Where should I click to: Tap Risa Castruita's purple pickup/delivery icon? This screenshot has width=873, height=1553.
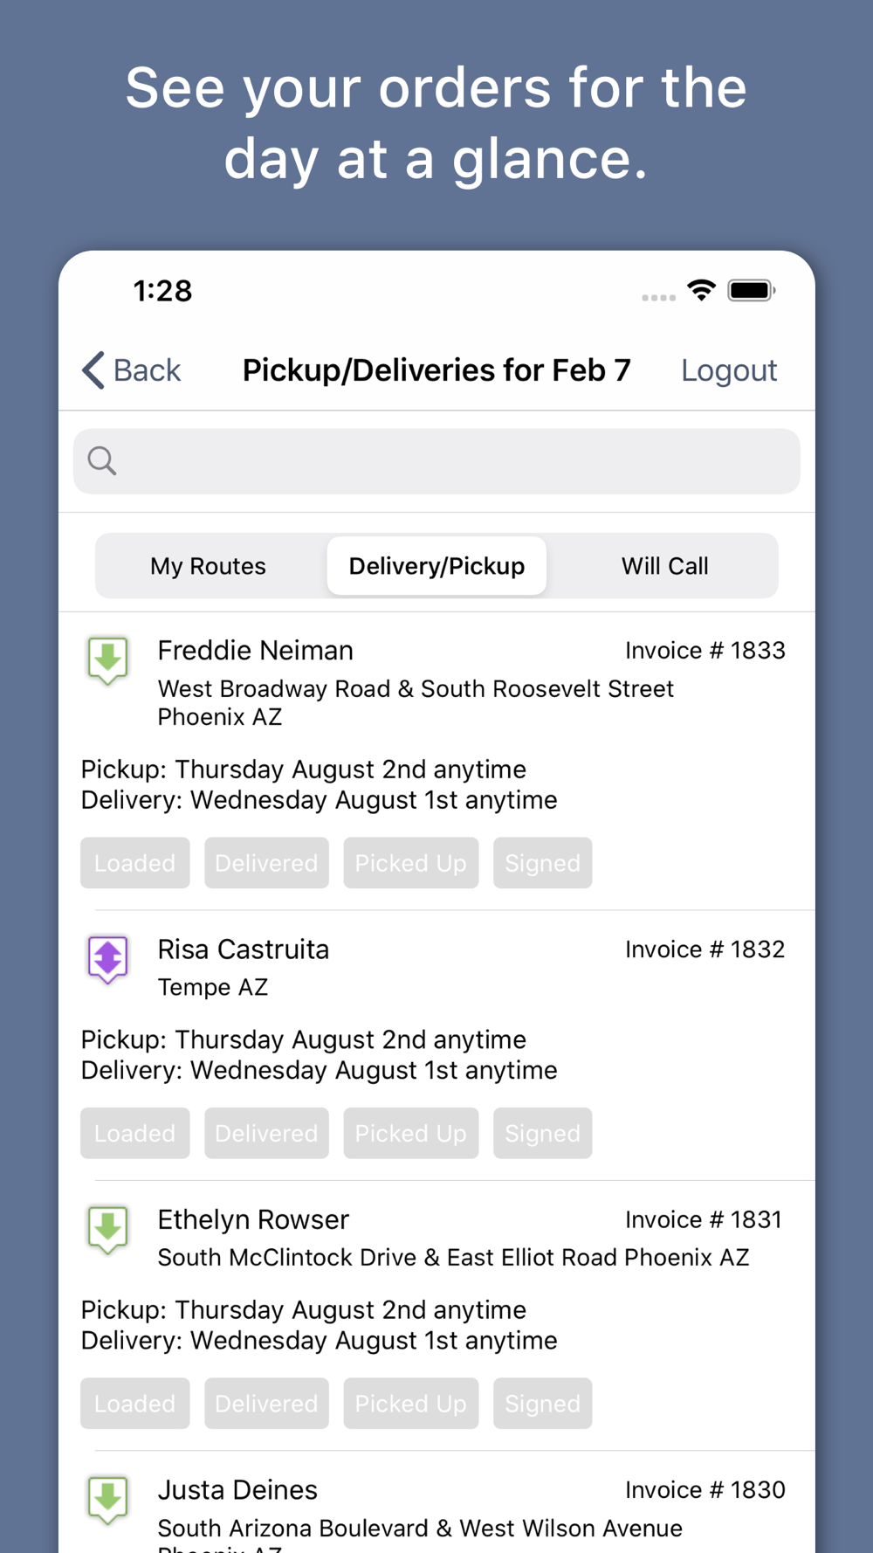(x=108, y=959)
